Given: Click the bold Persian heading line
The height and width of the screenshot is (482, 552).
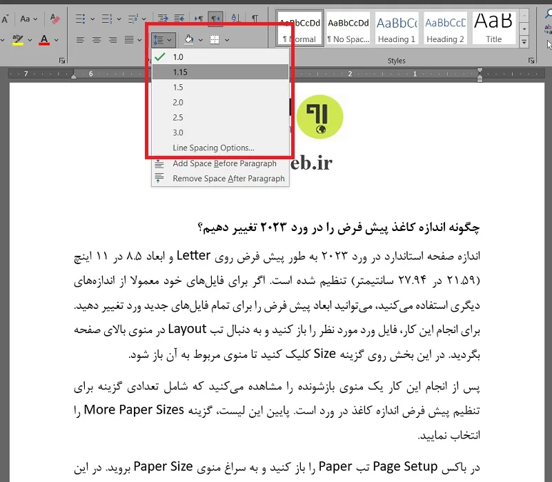Looking at the screenshot, I should coord(339,228).
